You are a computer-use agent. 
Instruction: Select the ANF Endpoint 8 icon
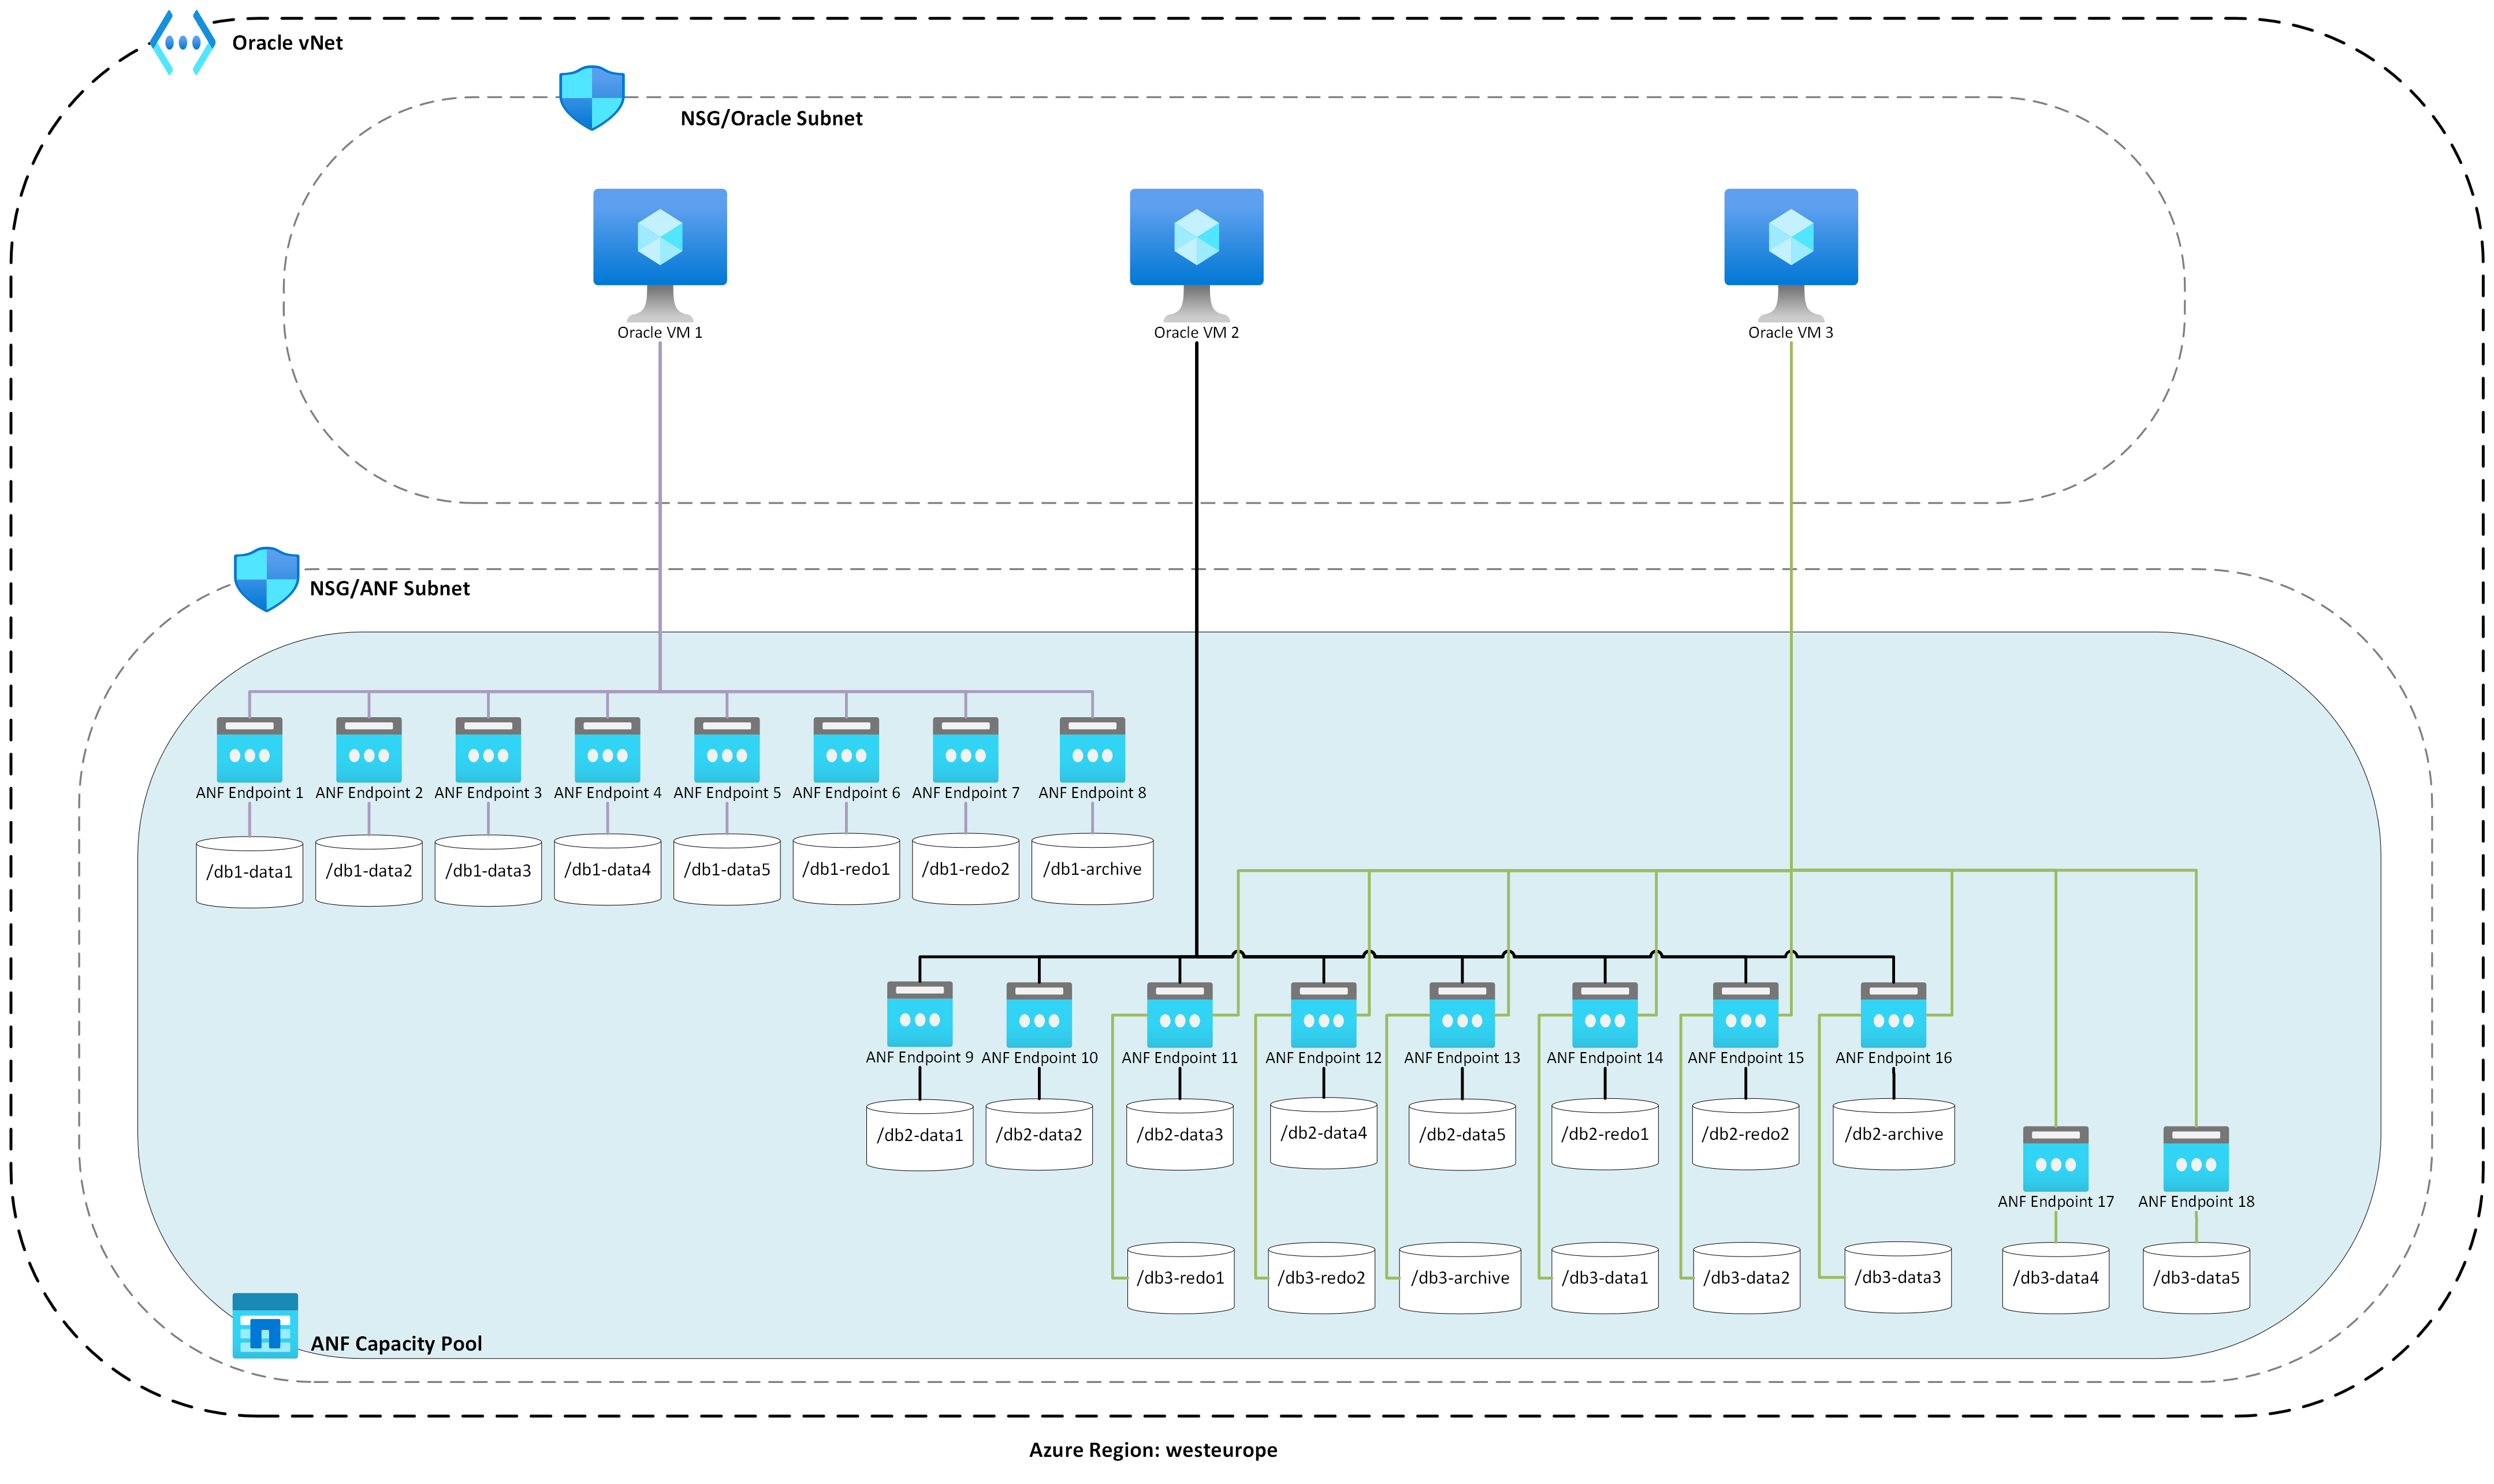tap(1092, 750)
